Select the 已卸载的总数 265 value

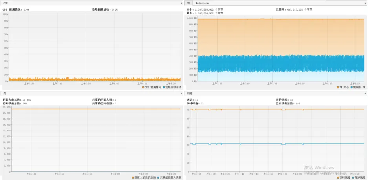tap(26, 103)
